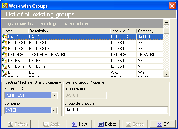
Task: Click the Work with Groups title bar icon
Action: 5,6
